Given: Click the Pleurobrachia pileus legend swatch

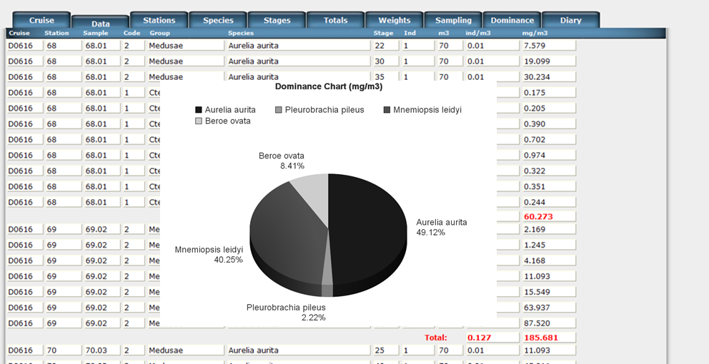Looking at the screenshot, I should [x=279, y=110].
